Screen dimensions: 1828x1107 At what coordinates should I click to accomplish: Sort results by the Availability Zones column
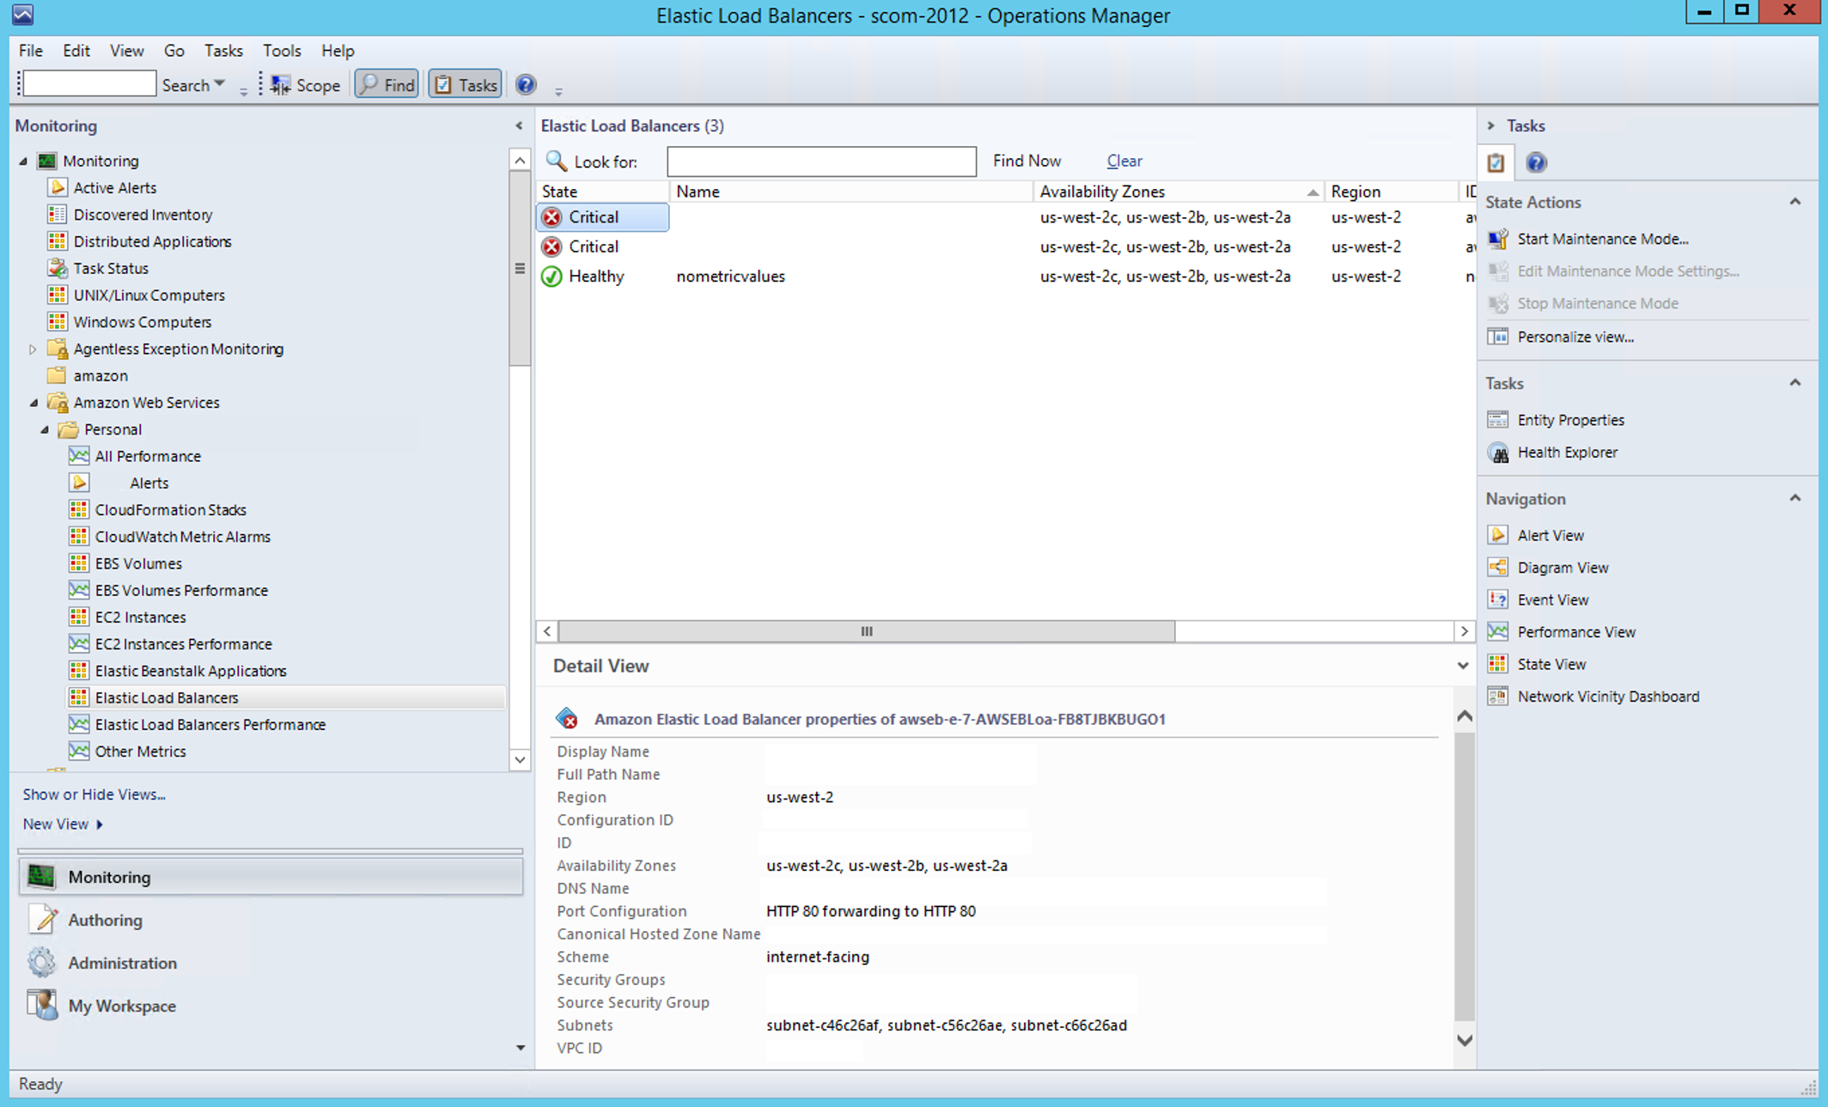[x=1102, y=191]
